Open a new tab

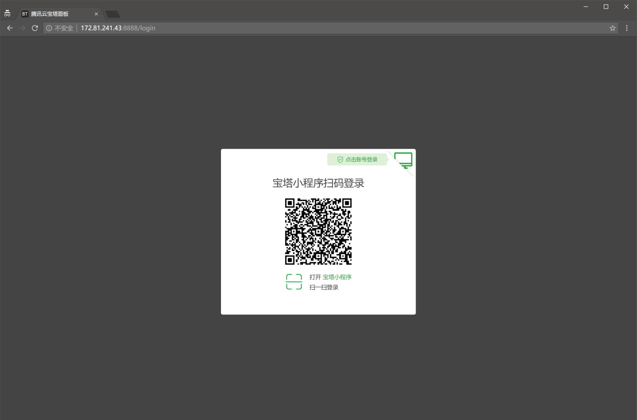pyautogui.click(x=113, y=15)
